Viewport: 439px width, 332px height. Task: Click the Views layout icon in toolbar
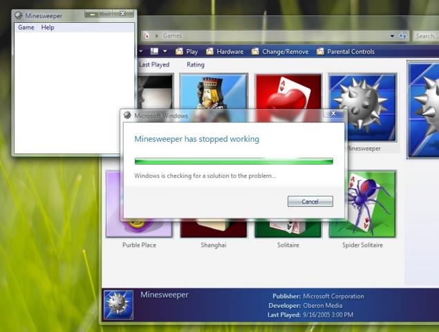(154, 51)
